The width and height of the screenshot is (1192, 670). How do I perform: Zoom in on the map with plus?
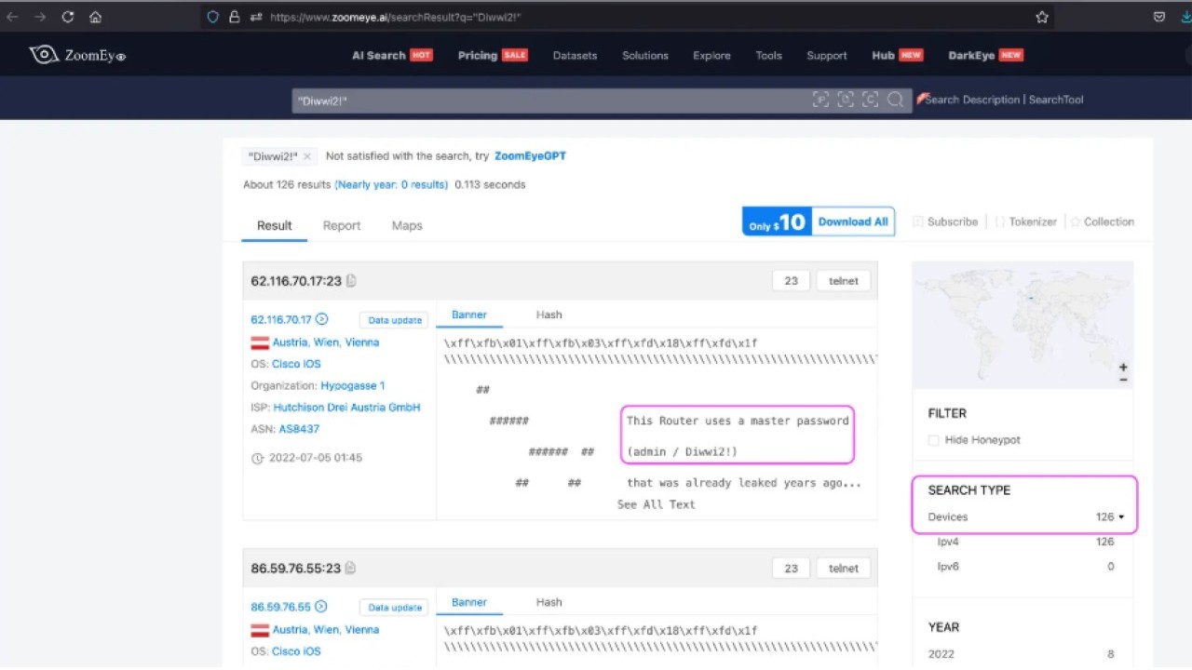1123,368
